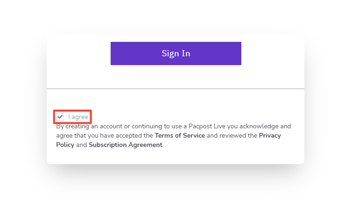Uncheck the I agree checkbox
351x199 pixels.
(x=60, y=117)
